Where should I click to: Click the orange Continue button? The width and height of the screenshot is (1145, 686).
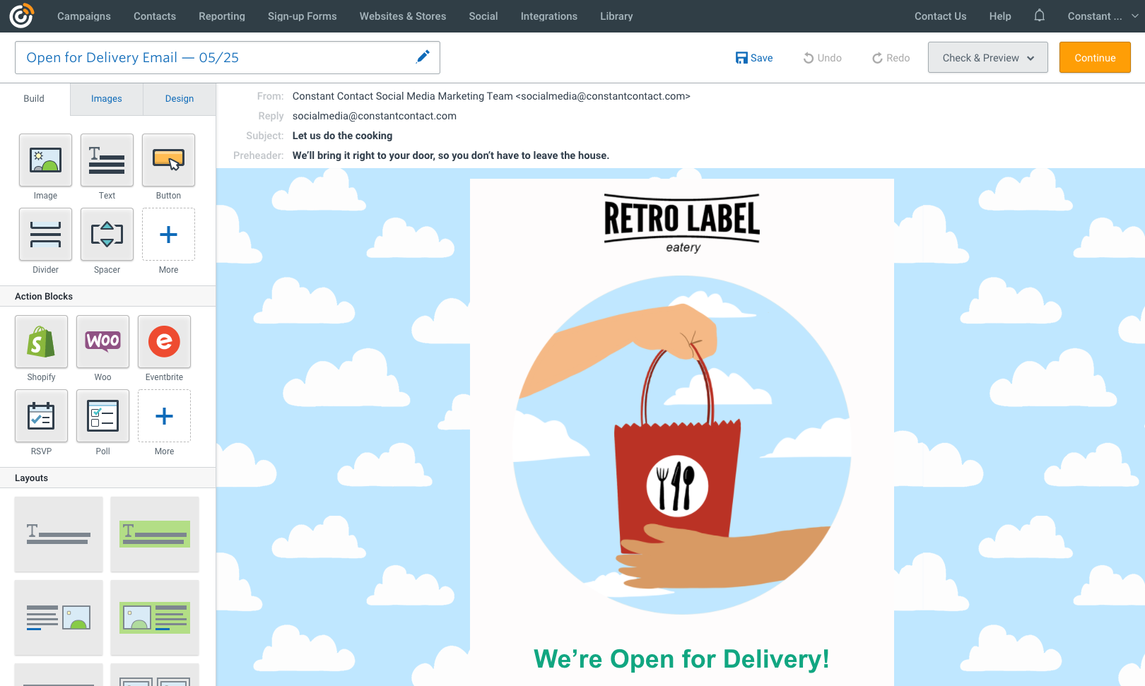click(1095, 58)
